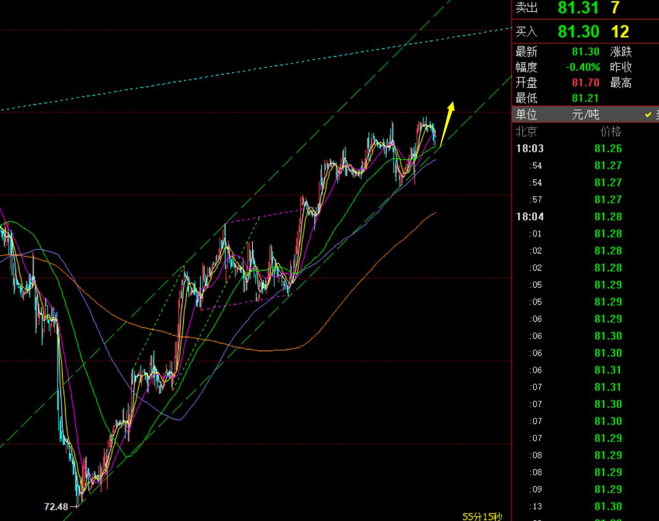Click the 价格 price column header
Viewport: 659px width, 521px height.
[x=610, y=132]
